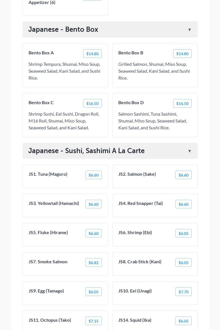Click JS2. Salmon (Sake) price button
This screenshot has height=330, width=220.
pos(183,175)
